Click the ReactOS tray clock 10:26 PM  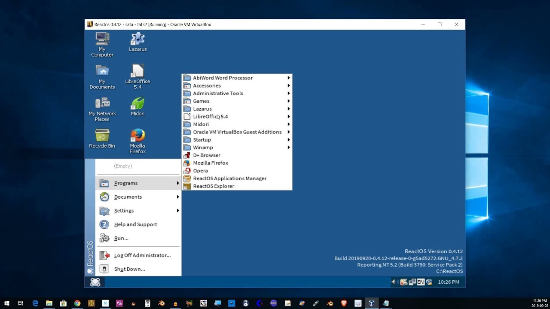(x=448, y=282)
